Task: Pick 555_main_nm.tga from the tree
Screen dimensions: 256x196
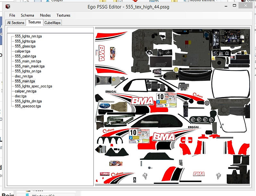Action: pyautogui.click(x=28, y=61)
